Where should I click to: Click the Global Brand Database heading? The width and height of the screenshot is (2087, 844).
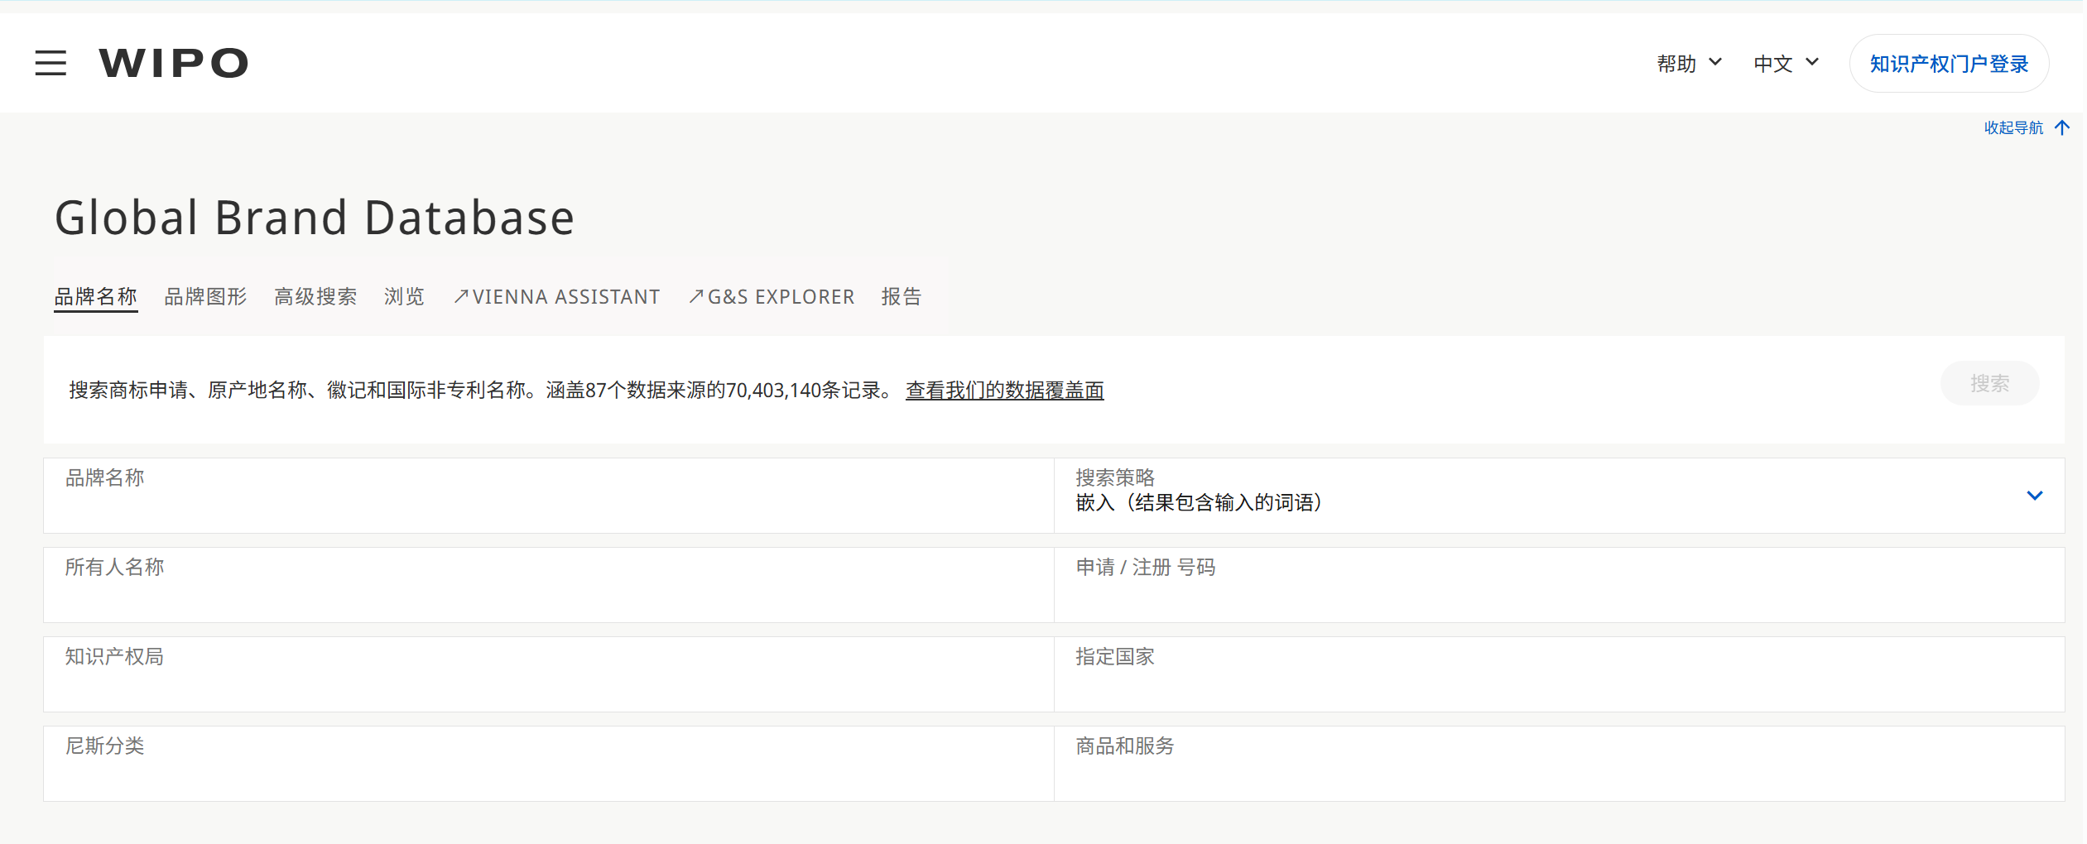pos(315,218)
